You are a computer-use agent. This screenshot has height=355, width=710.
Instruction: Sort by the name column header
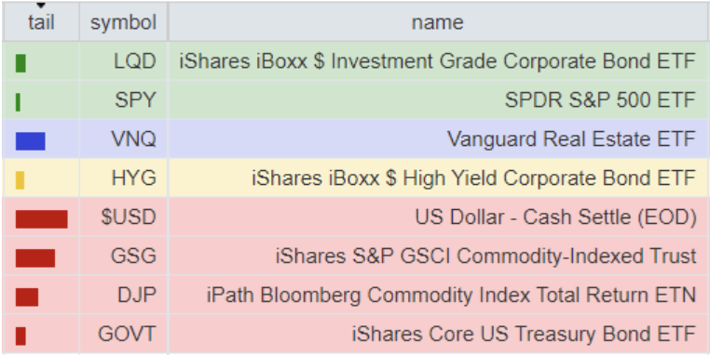pyautogui.click(x=438, y=21)
